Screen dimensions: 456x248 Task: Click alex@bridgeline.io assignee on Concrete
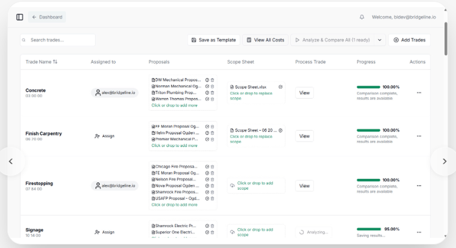[x=115, y=93]
